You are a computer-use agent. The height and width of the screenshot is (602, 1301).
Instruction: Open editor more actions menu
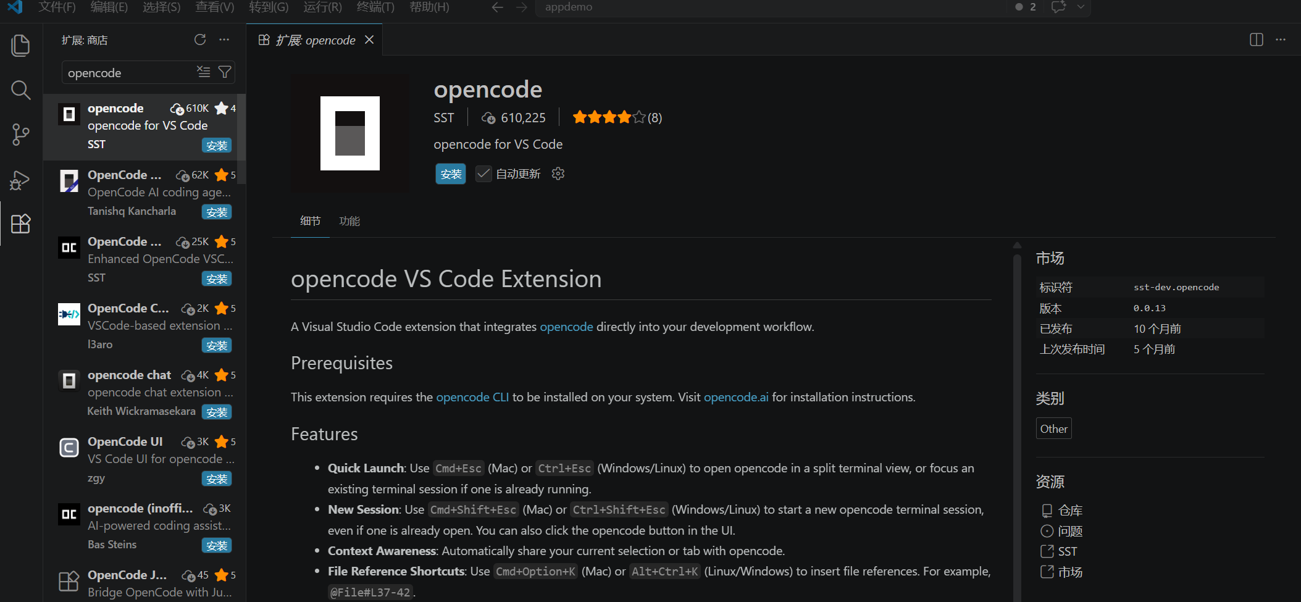pyautogui.click(x=1281, y=40)
